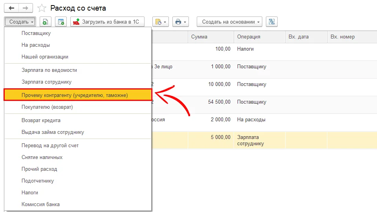This screenshot has height=212, width=377.
Task: Click the document with clock icon
Action: click(157, 22)
